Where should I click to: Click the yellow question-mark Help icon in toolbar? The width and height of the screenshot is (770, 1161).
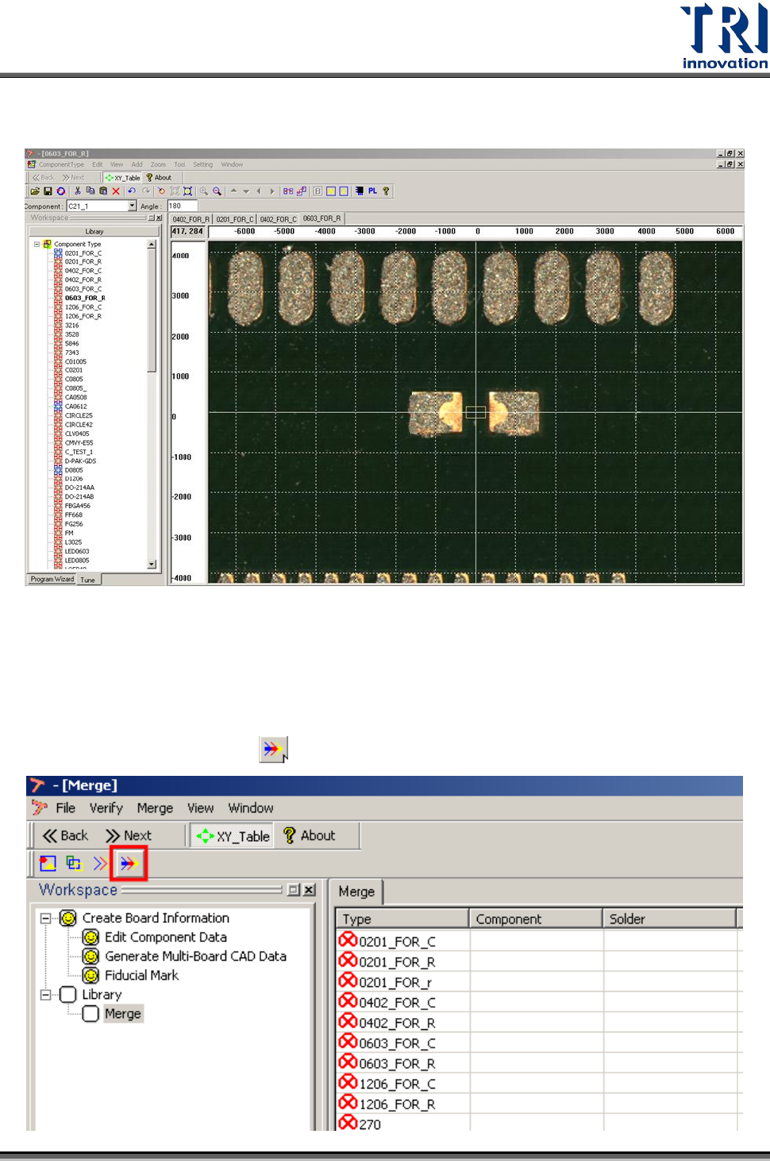pos(386,191)
